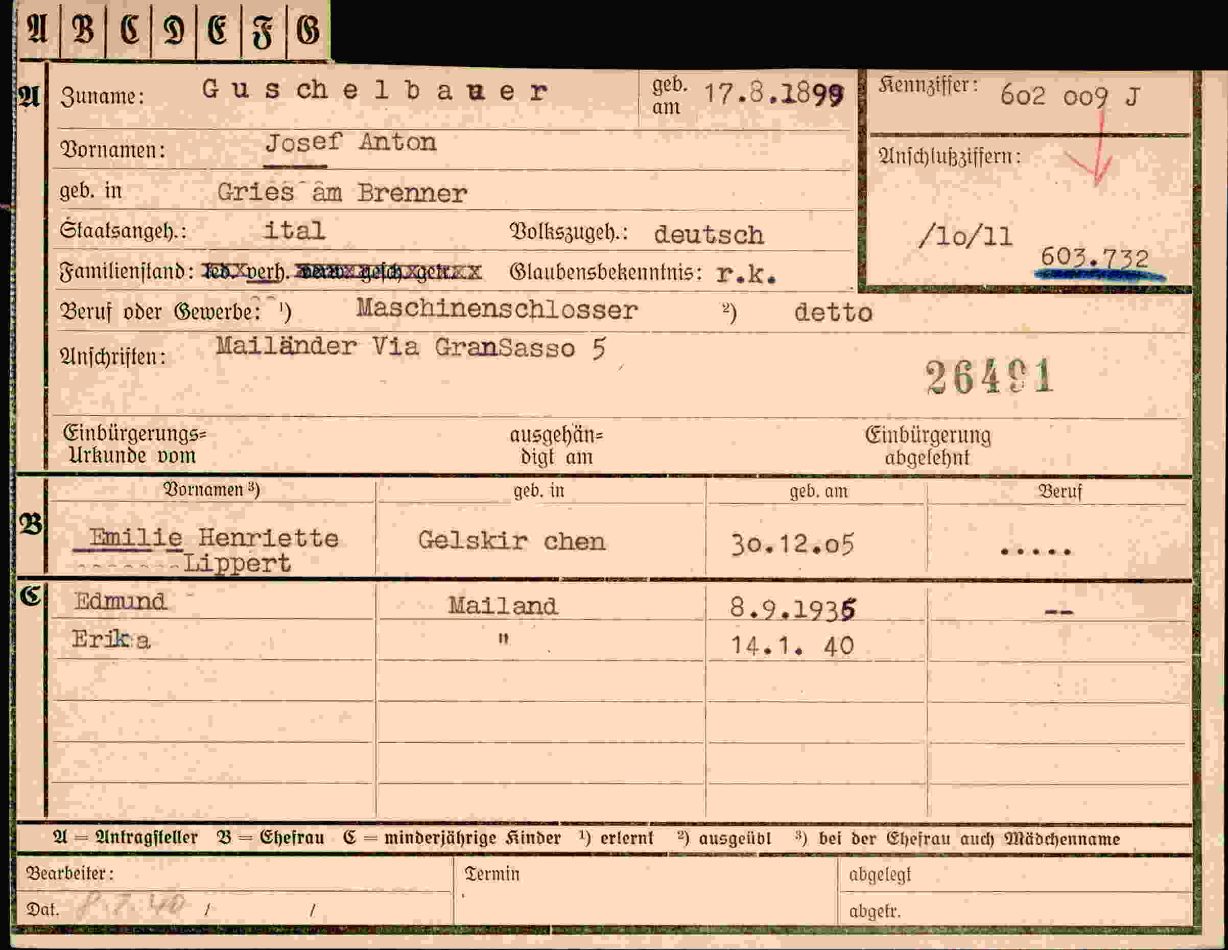Viewport: 1228px width, 950px height.
Task: Click 'Einbürgerung abgelehnt' label
Action: (928, 446)
